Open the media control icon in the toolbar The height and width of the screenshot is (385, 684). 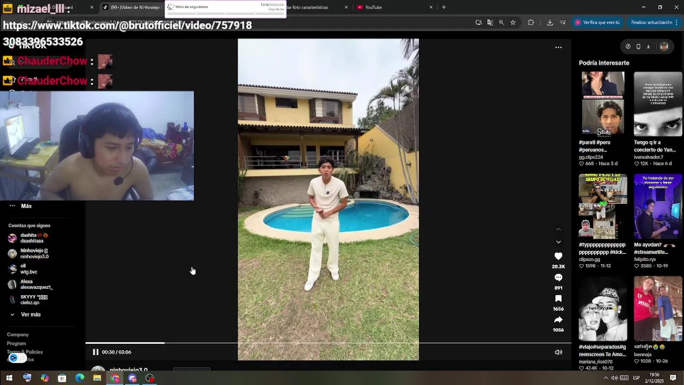[563, 22]
